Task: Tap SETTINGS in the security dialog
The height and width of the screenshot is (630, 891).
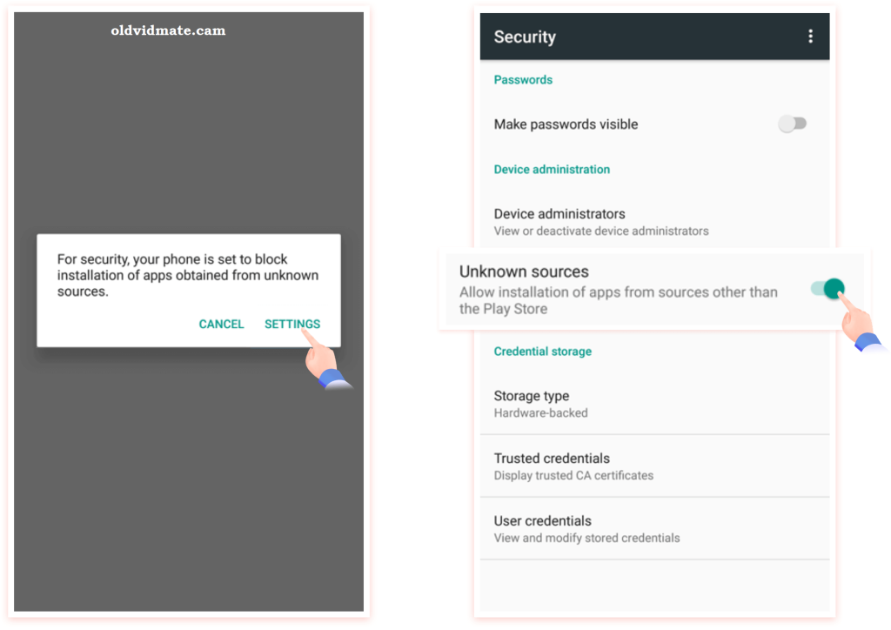Action: click(292, 324)
